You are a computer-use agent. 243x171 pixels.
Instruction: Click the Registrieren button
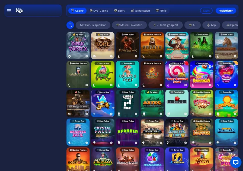tap(226, 11)
